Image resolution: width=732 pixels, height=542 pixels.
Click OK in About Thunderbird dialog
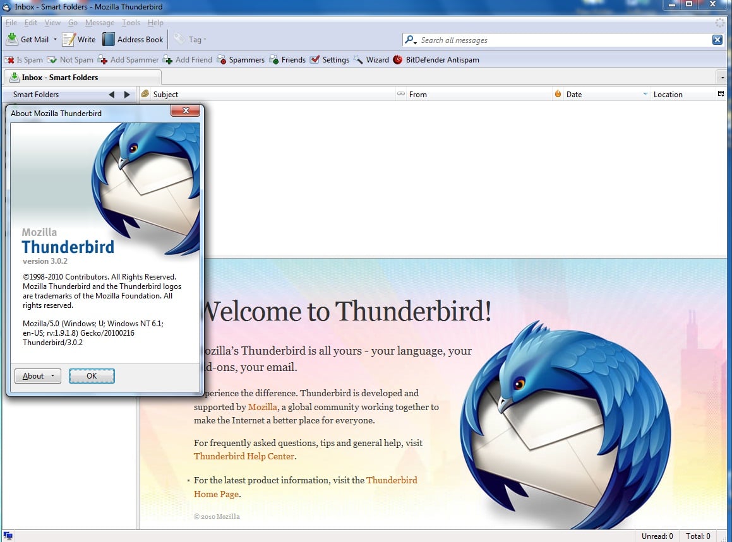point(92,376)
